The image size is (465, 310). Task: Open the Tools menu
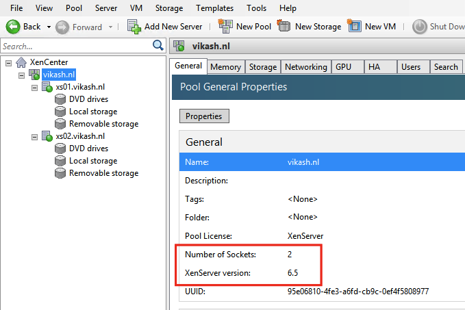pos(257,8)
